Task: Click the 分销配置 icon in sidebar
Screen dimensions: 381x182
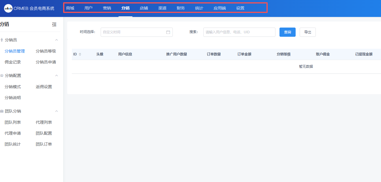Action: pyautogui.click(x=2, y=75)
